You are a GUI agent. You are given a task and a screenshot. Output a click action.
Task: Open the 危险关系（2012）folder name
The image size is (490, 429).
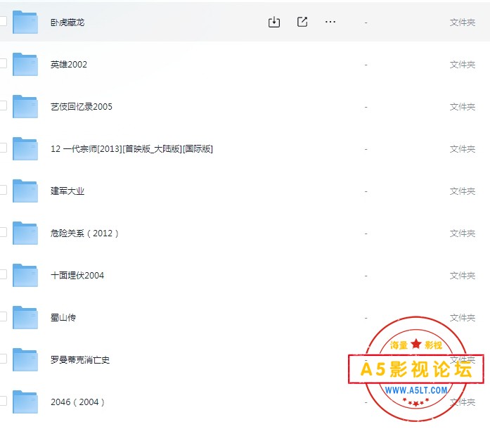click(x=84, y=233)
